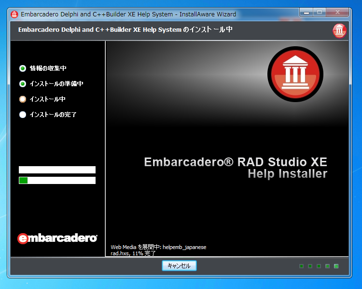
Task: Click the installer icon in title bar
Action: pyautogui.click(x=14, y=14)
